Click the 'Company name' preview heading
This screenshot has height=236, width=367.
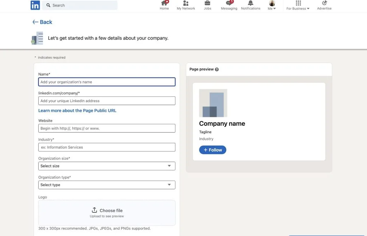pos(222,124)
